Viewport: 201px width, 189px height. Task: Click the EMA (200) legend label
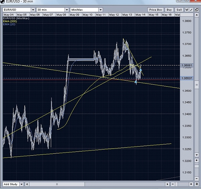(x=10, y=21)
